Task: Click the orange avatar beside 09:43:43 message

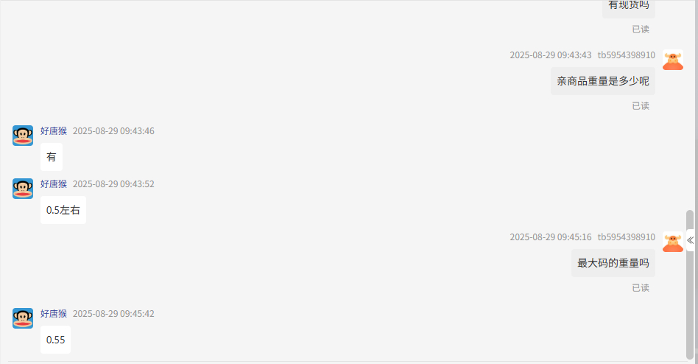Action: (x=673, y=60)
